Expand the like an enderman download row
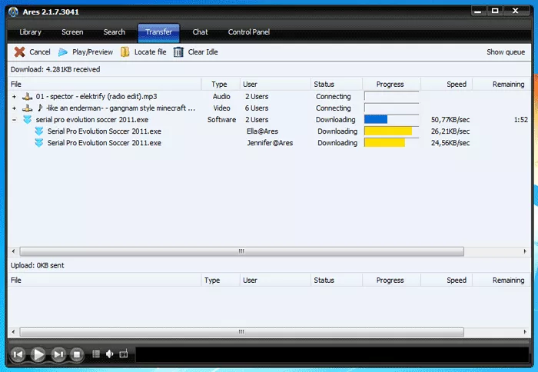 (x=14, y=108)
